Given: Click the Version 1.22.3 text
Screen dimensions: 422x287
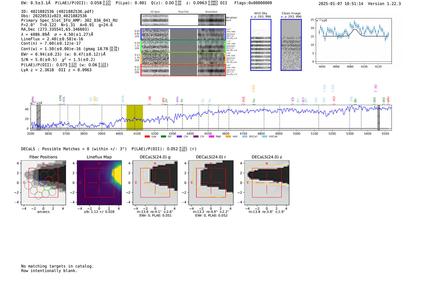Looking at the screenshot, I should [384, 4].
